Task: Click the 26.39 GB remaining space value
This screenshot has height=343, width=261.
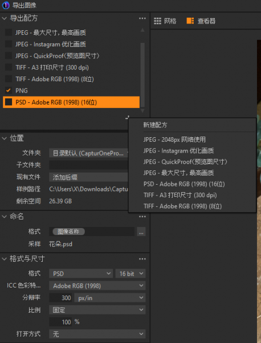Action: (x=60, y=201)
